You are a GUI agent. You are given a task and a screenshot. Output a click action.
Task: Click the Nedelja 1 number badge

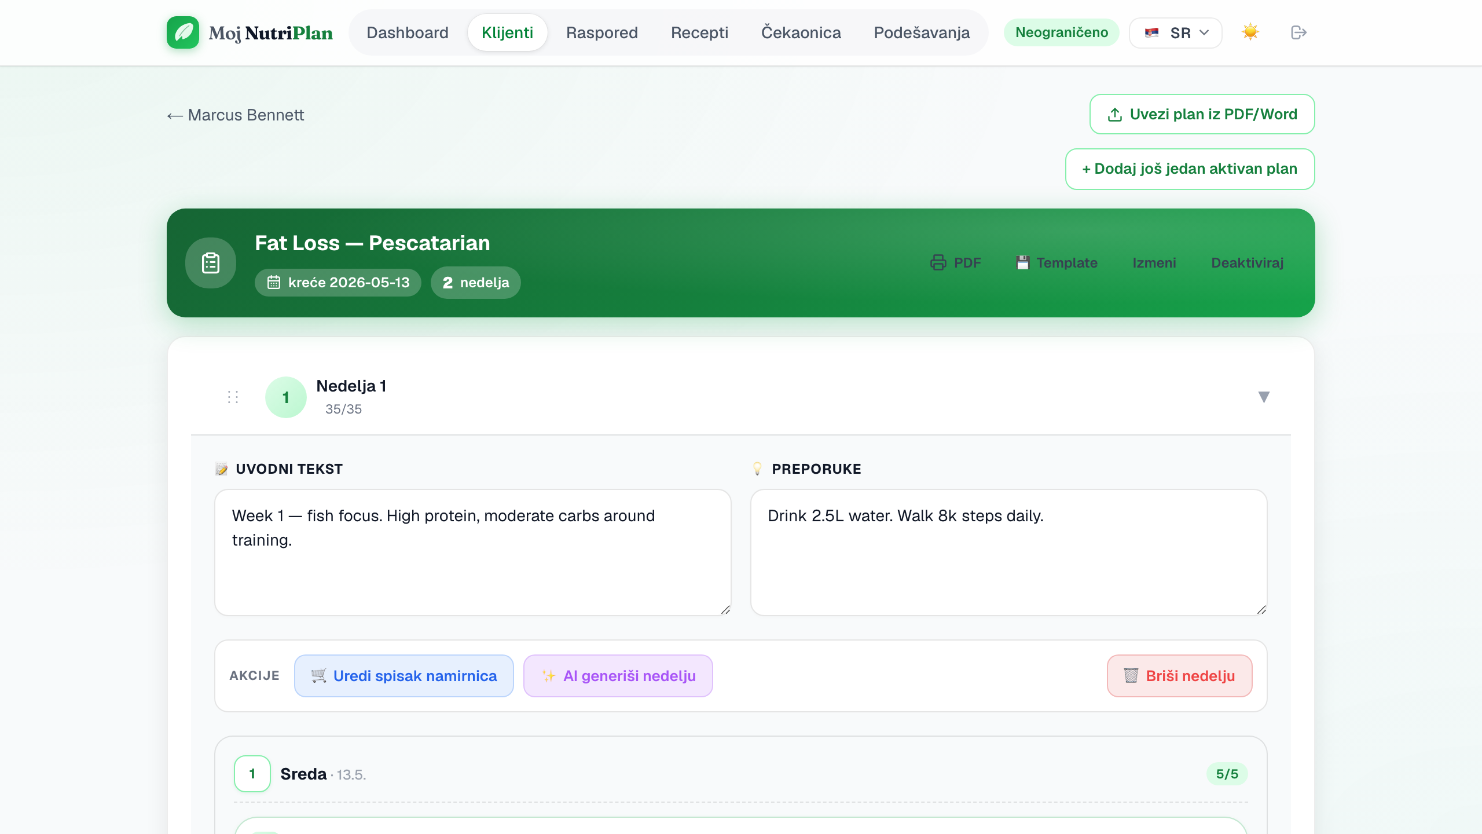point(286,397)
